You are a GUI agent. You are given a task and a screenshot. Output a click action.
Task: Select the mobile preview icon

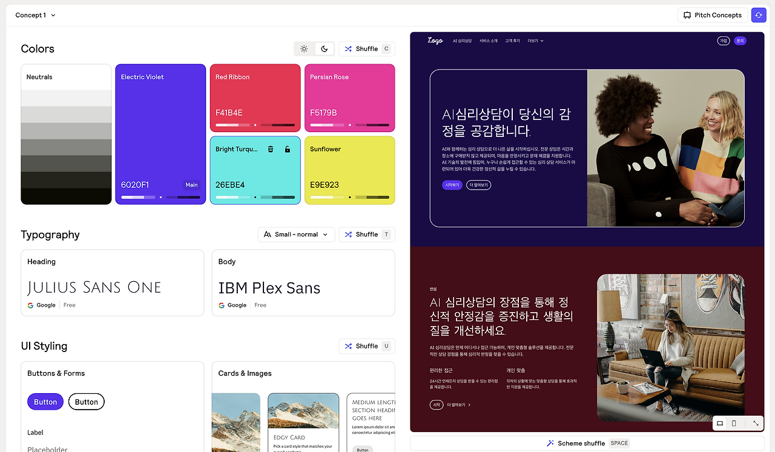[x=734, y=423]
